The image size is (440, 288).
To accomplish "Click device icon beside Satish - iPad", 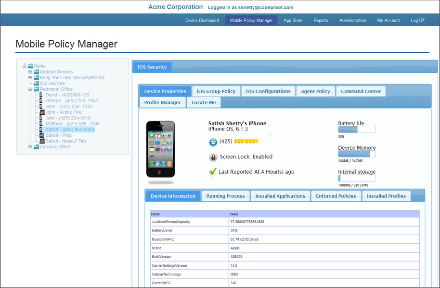I will [x=41, y=135].
